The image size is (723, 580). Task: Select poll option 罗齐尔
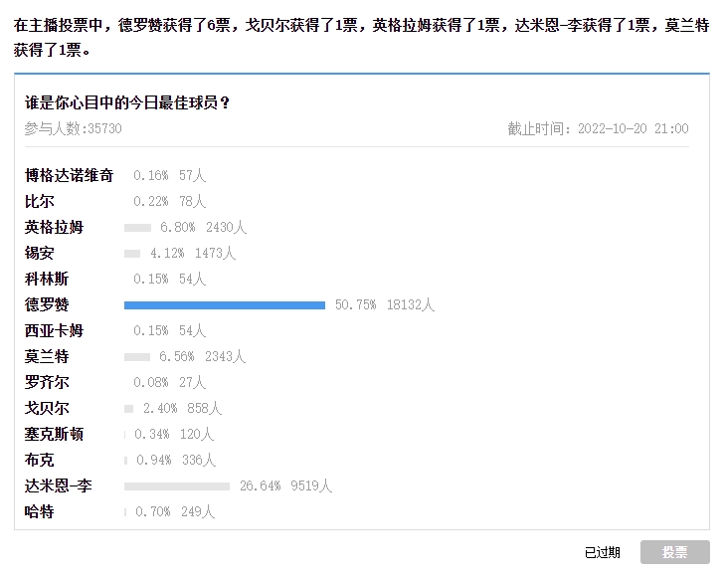(47, 382)
